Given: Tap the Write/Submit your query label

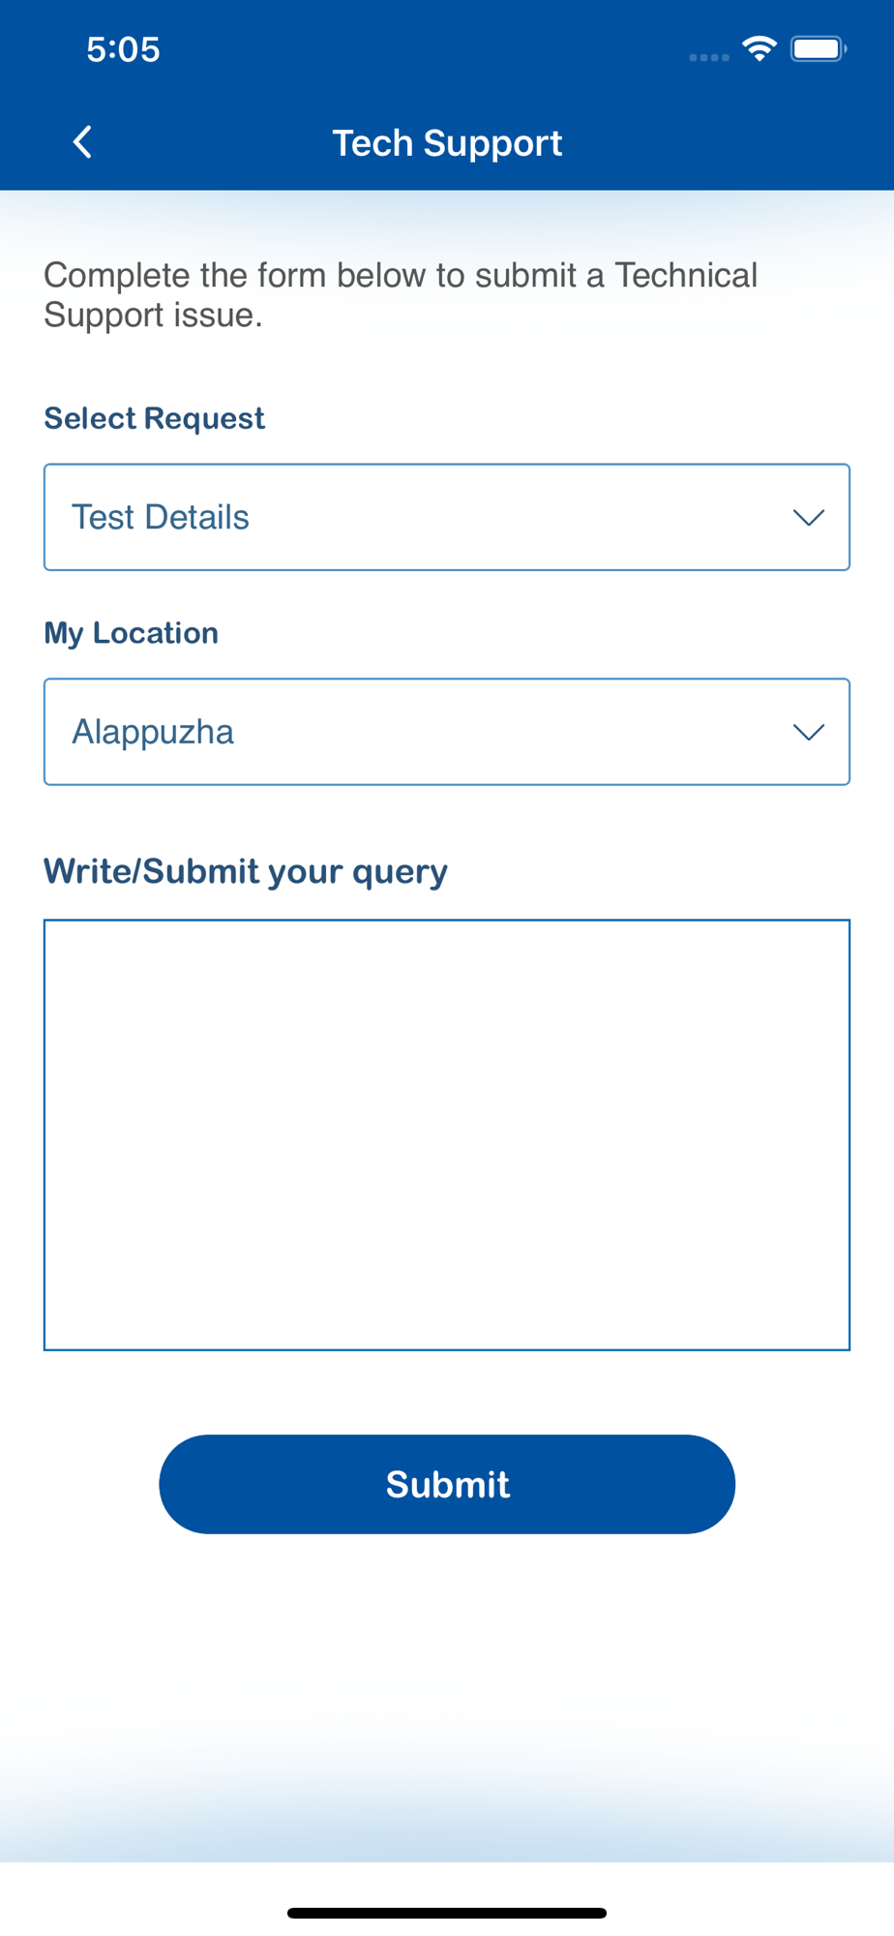Looking at the screenshot, I should pyautogui.click(x=246, y=871).
